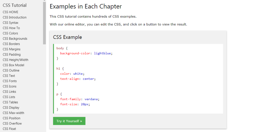Open CSS Box Model page
The height and width of the screenshot is (132, 277).
pyautogui.click(x=13, y=65)
